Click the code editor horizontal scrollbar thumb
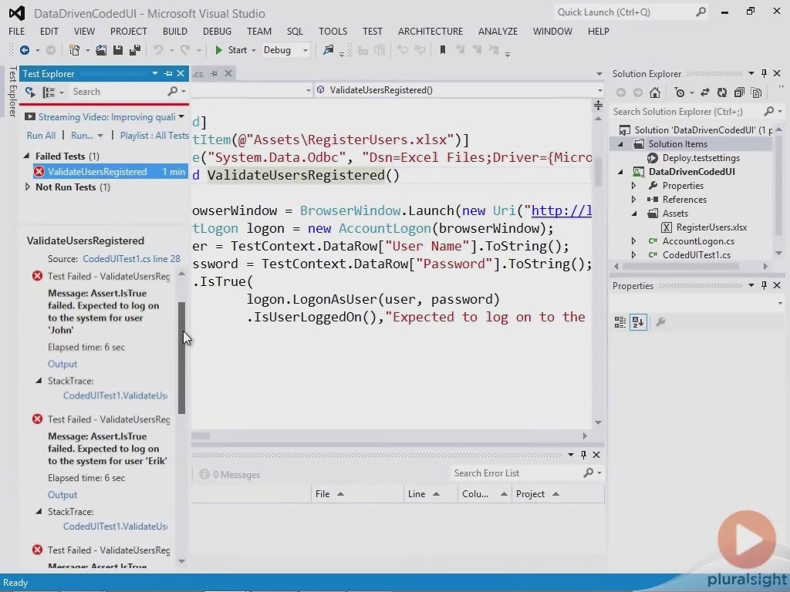This screenshot has width=790, height=592. click(201, 436)
